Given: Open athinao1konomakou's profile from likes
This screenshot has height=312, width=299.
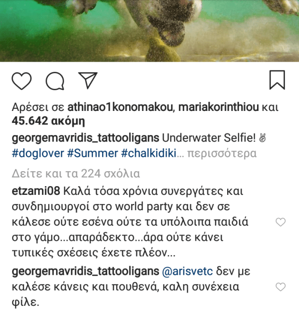Looking at the screenshot, I should click(x=121, y=107).
